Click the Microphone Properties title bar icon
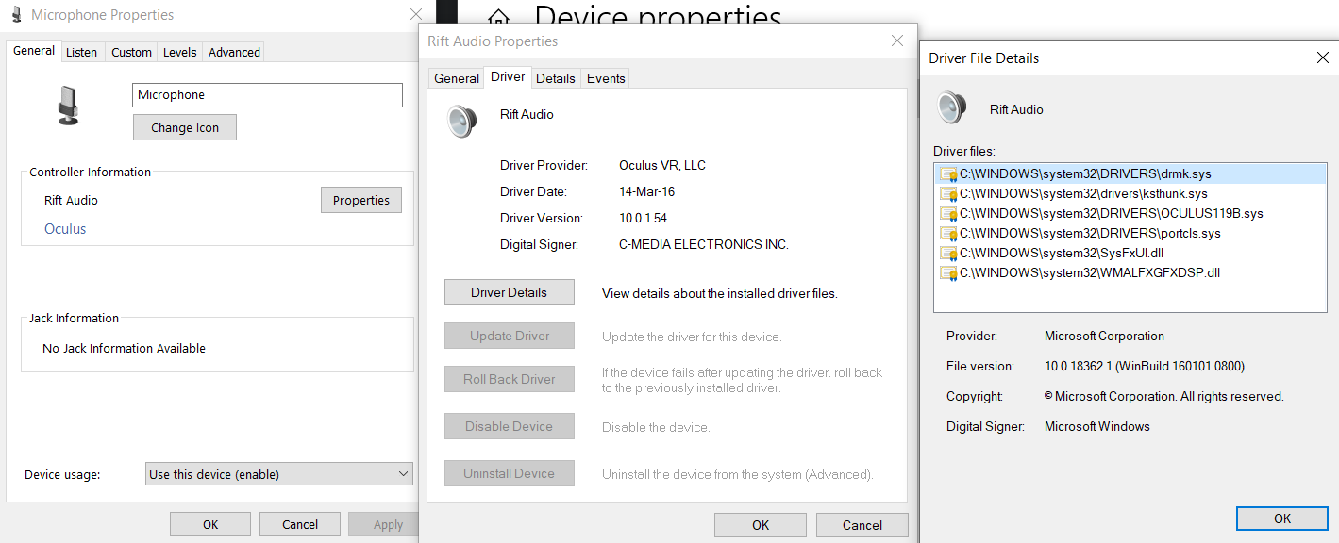 [x=16, y=15]
